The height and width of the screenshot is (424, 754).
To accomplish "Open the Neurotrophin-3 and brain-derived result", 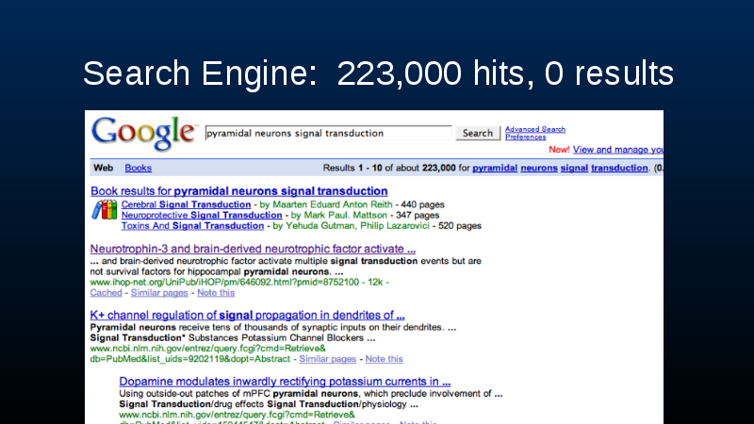I will coord(253,249).
